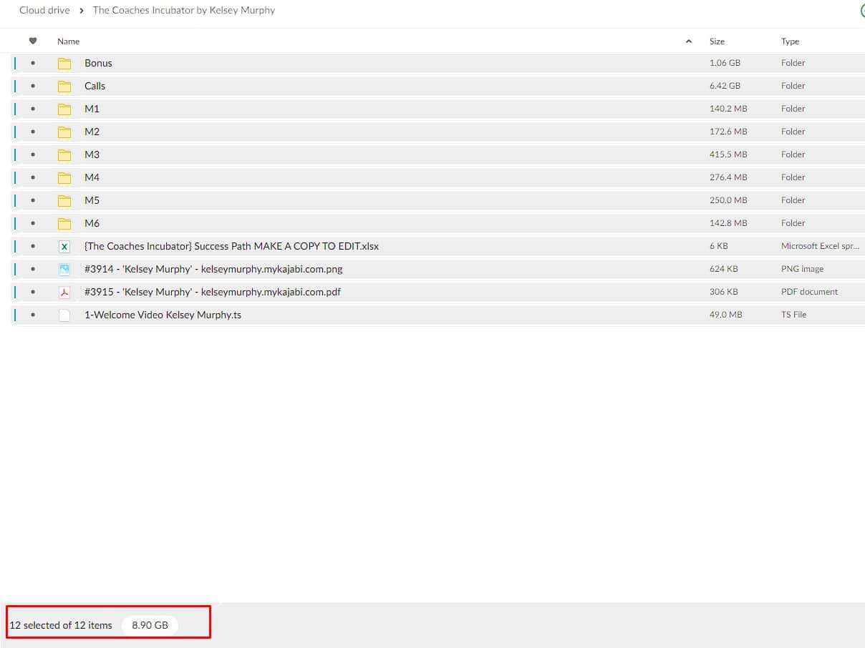This screenshot has height=648, width=865.
Task: Open the #3915 Kelsey Murphy PDF file name
Action: (212, 292)
